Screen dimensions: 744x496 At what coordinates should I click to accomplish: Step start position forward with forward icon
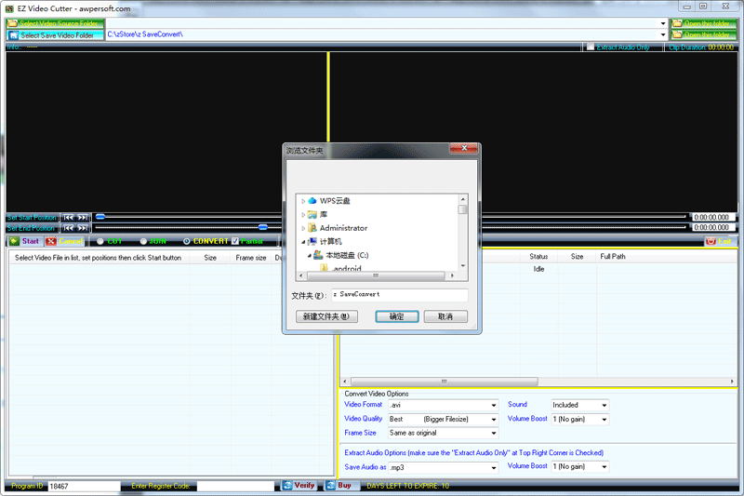(83, 218)
